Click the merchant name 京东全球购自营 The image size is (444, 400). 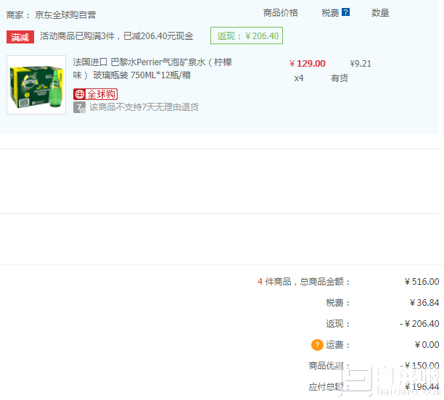pyautogui.click(x=65, y=14)
